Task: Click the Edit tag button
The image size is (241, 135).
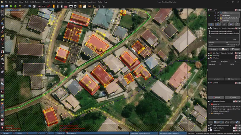Action: coord(224,49)
